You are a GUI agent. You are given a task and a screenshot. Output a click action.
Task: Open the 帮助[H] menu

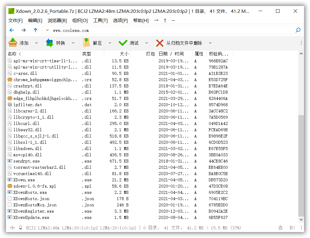(x=141, y=20)
